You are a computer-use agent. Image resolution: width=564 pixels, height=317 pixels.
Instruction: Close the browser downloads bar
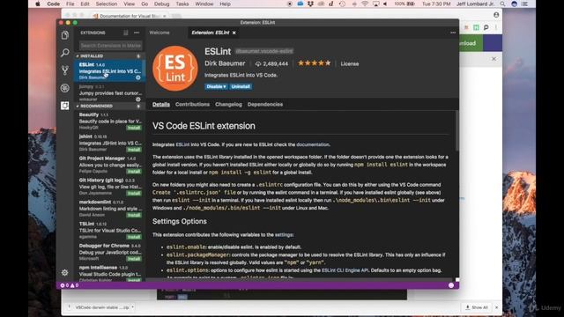(x=497, y=307)
